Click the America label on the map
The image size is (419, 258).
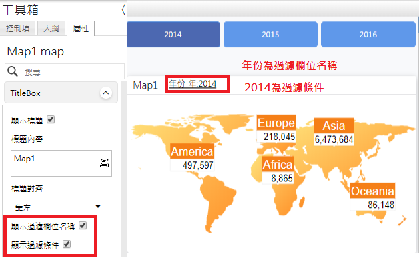[x=192, y=151]
